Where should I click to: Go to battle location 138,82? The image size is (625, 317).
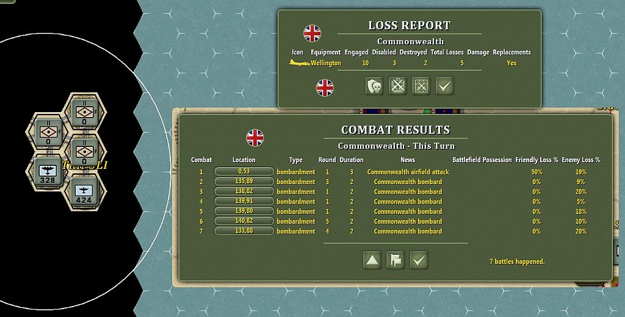click(244, 191)
